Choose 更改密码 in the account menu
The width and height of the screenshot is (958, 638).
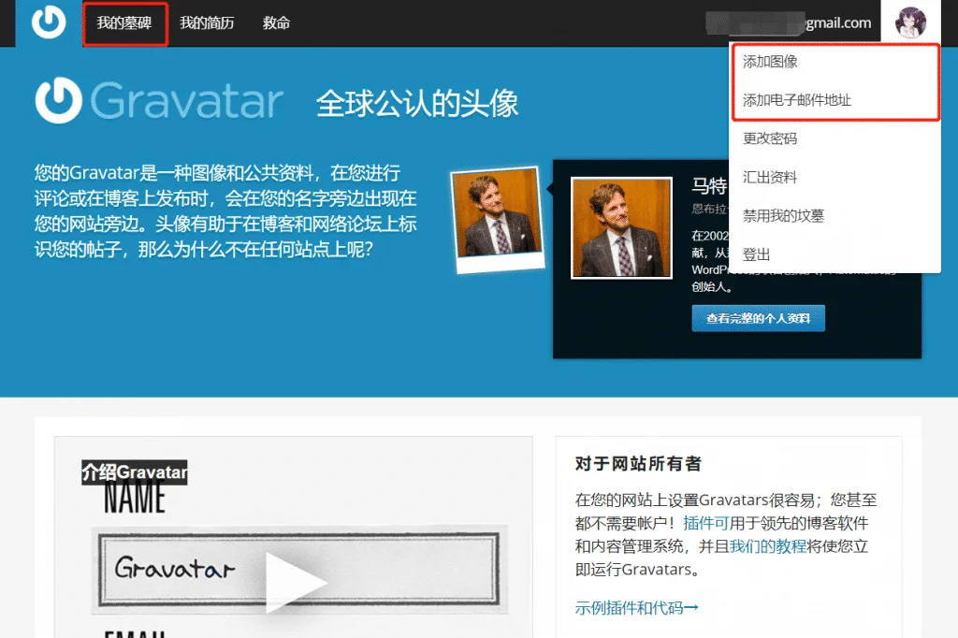(770, 138)
